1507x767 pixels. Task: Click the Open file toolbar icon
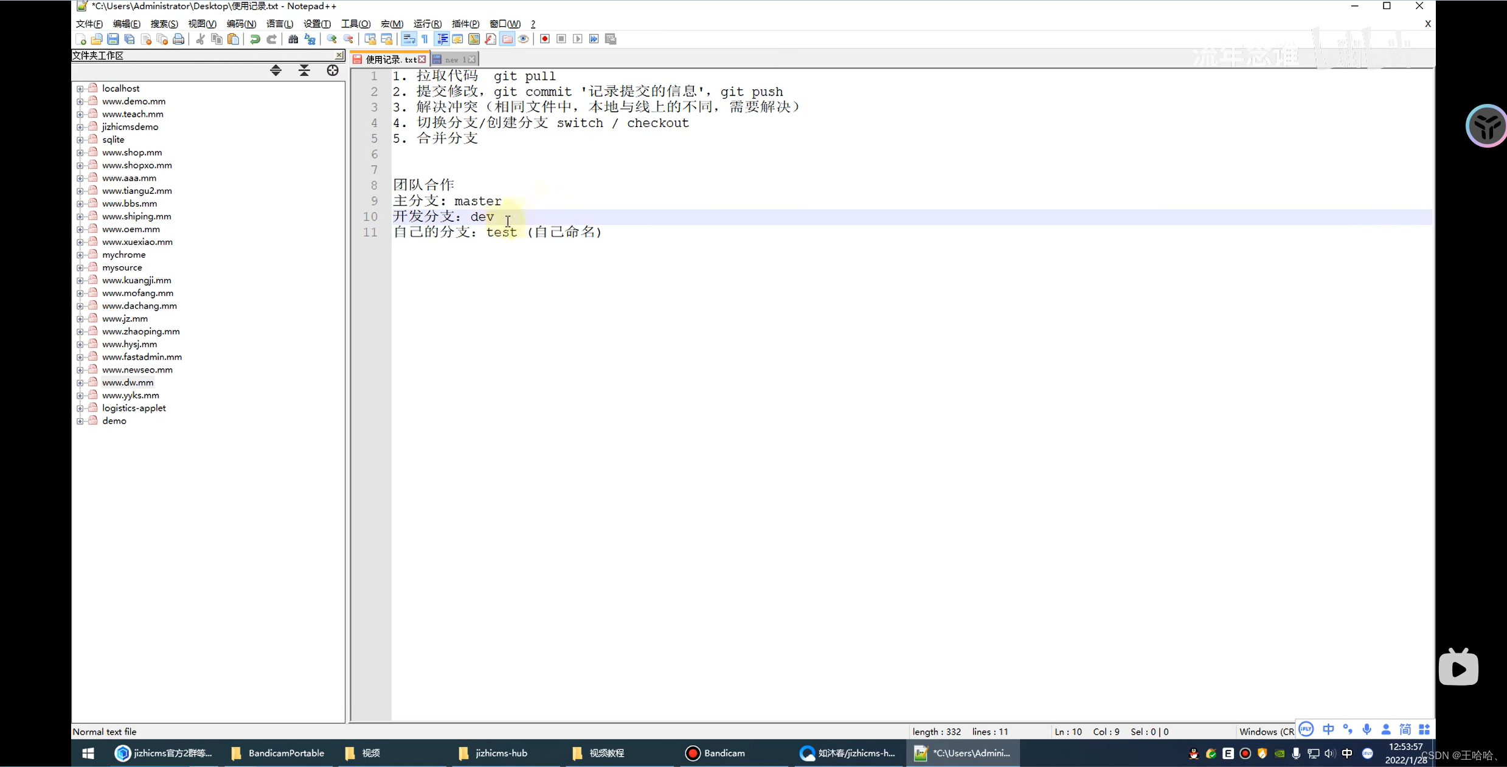[x=97, y=39]
